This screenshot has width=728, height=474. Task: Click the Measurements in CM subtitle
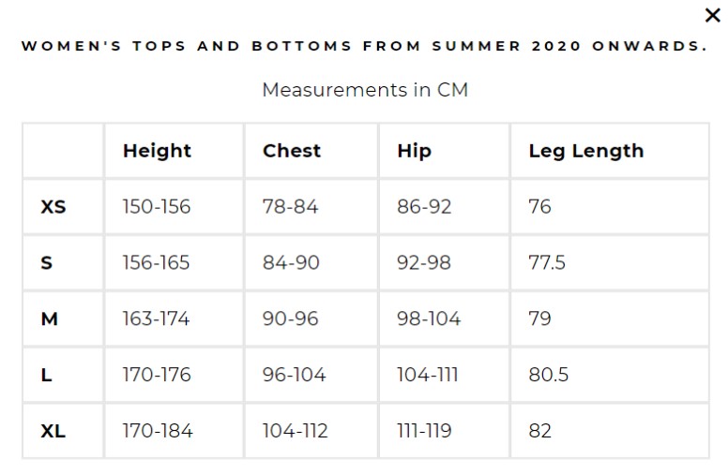[x=365, y=90]
